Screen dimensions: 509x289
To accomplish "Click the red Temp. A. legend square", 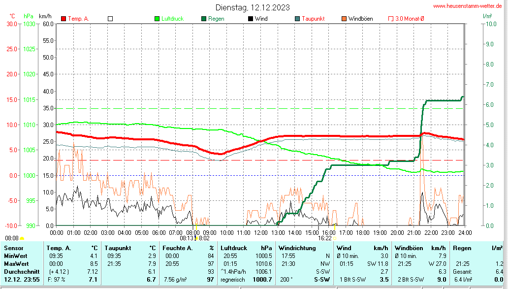I will click(64, 19).
